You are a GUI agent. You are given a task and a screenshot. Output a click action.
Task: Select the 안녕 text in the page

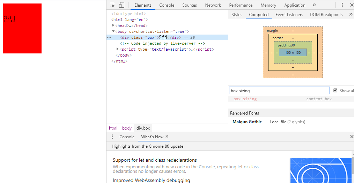click(x=9, y=19)
